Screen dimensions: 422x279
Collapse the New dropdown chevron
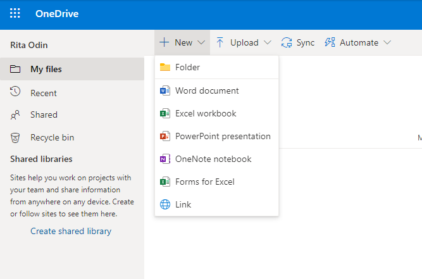[x=201, y=42]
